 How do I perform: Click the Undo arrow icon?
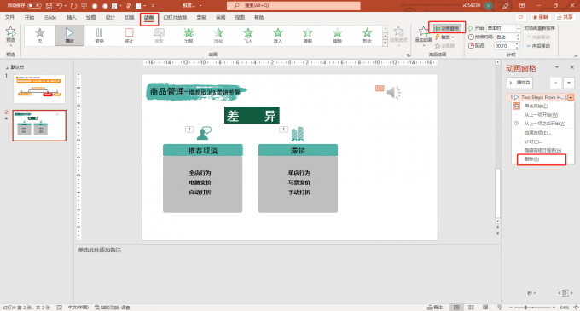[x=59, y=6]
